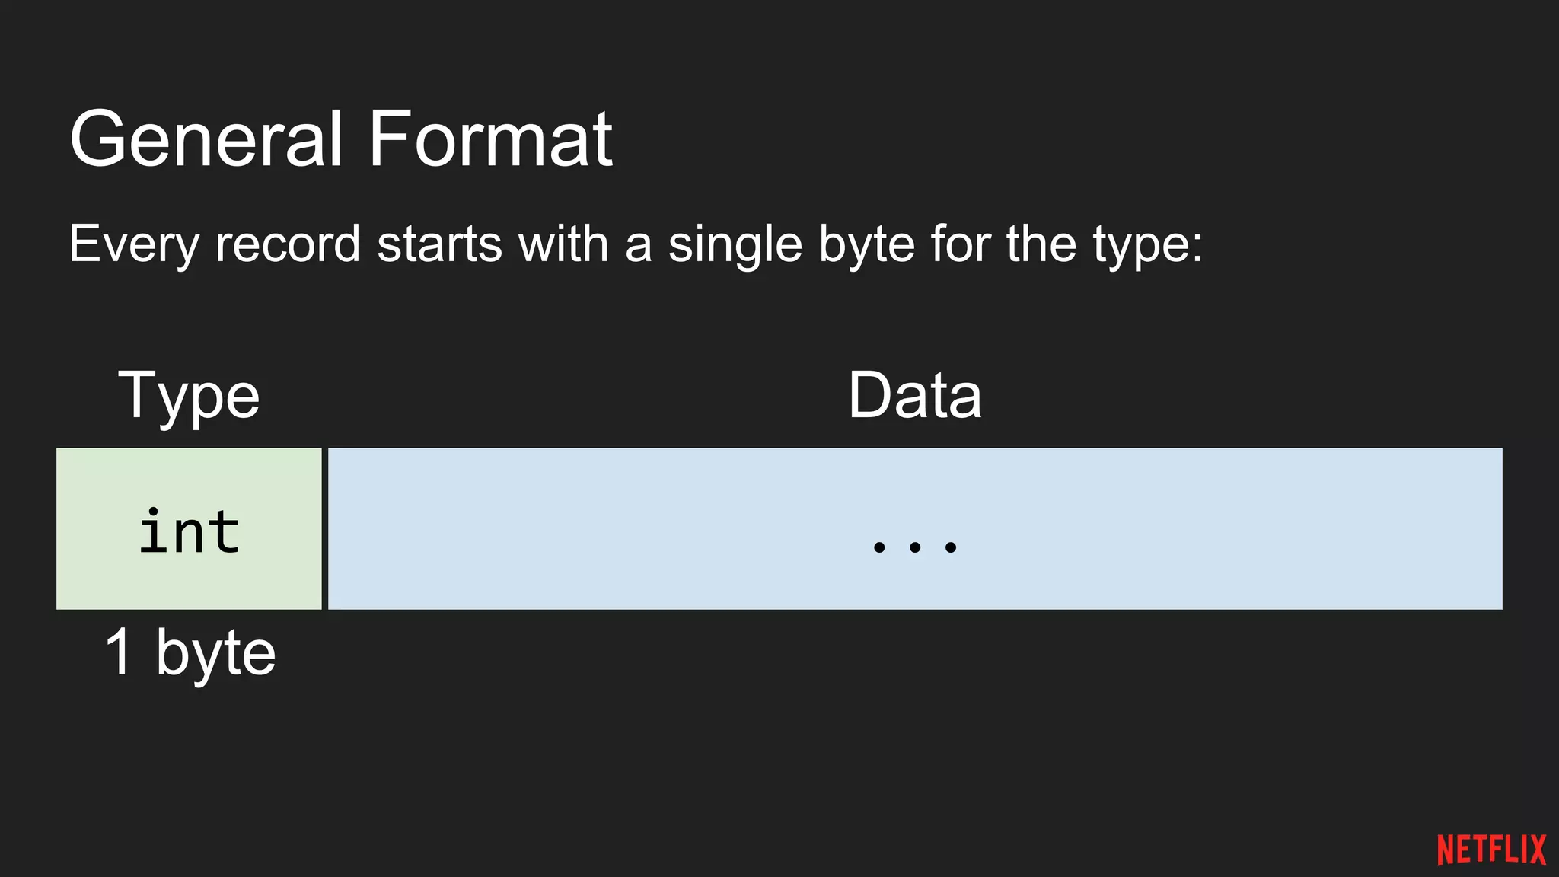Image resolution: width=1559 pixels, height=877 pixels.
Task: Click the word "record" in the subtitle
Action: (x=288, y=245)
